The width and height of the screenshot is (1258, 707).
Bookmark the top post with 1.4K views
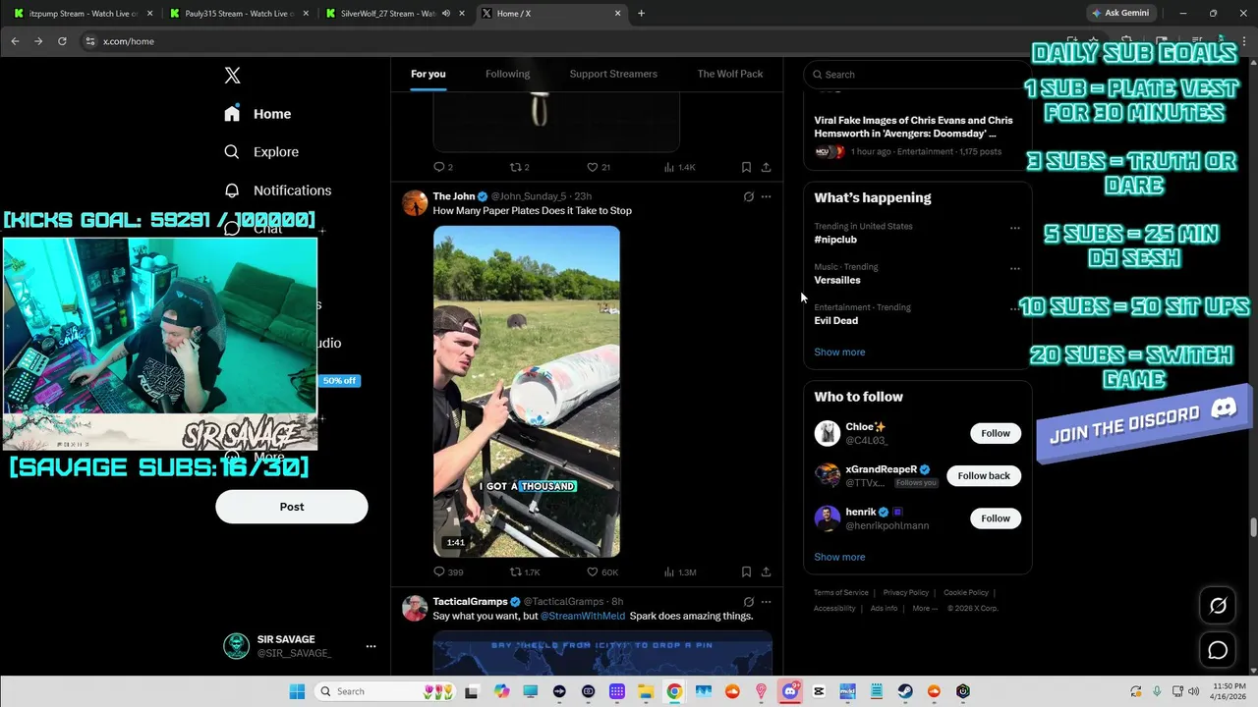[x=746, y=167]
